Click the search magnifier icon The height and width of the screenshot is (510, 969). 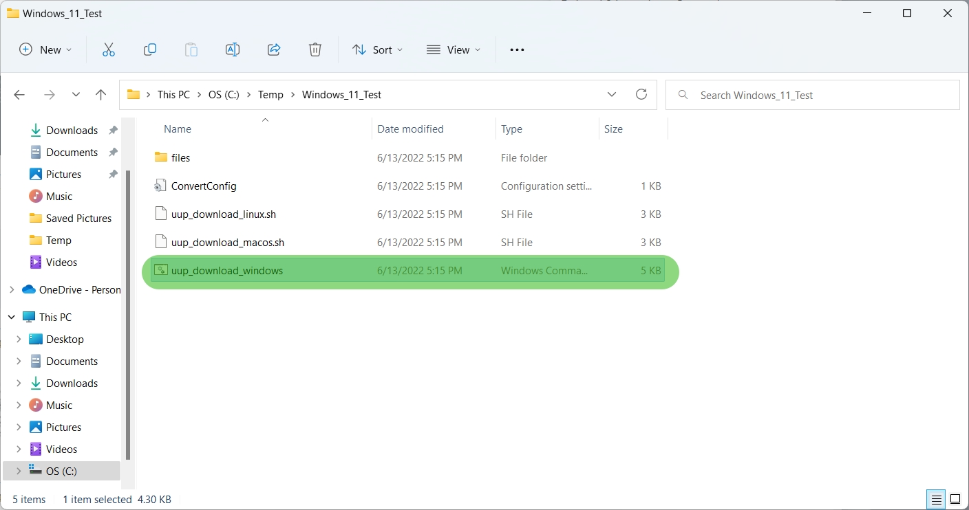[x=683, y=95]
